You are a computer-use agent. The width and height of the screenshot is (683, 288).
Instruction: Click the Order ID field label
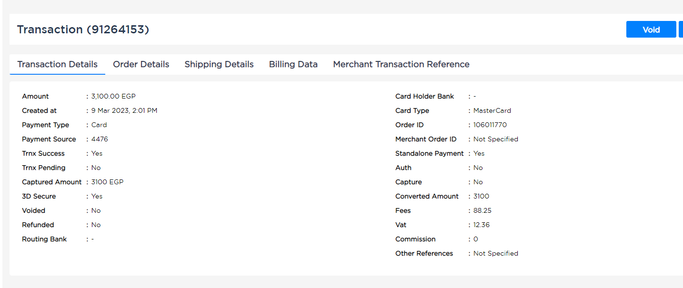409,125
